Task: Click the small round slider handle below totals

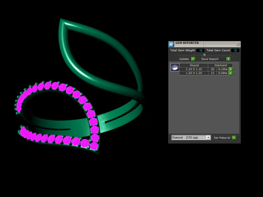Action: tap(204, 55)
